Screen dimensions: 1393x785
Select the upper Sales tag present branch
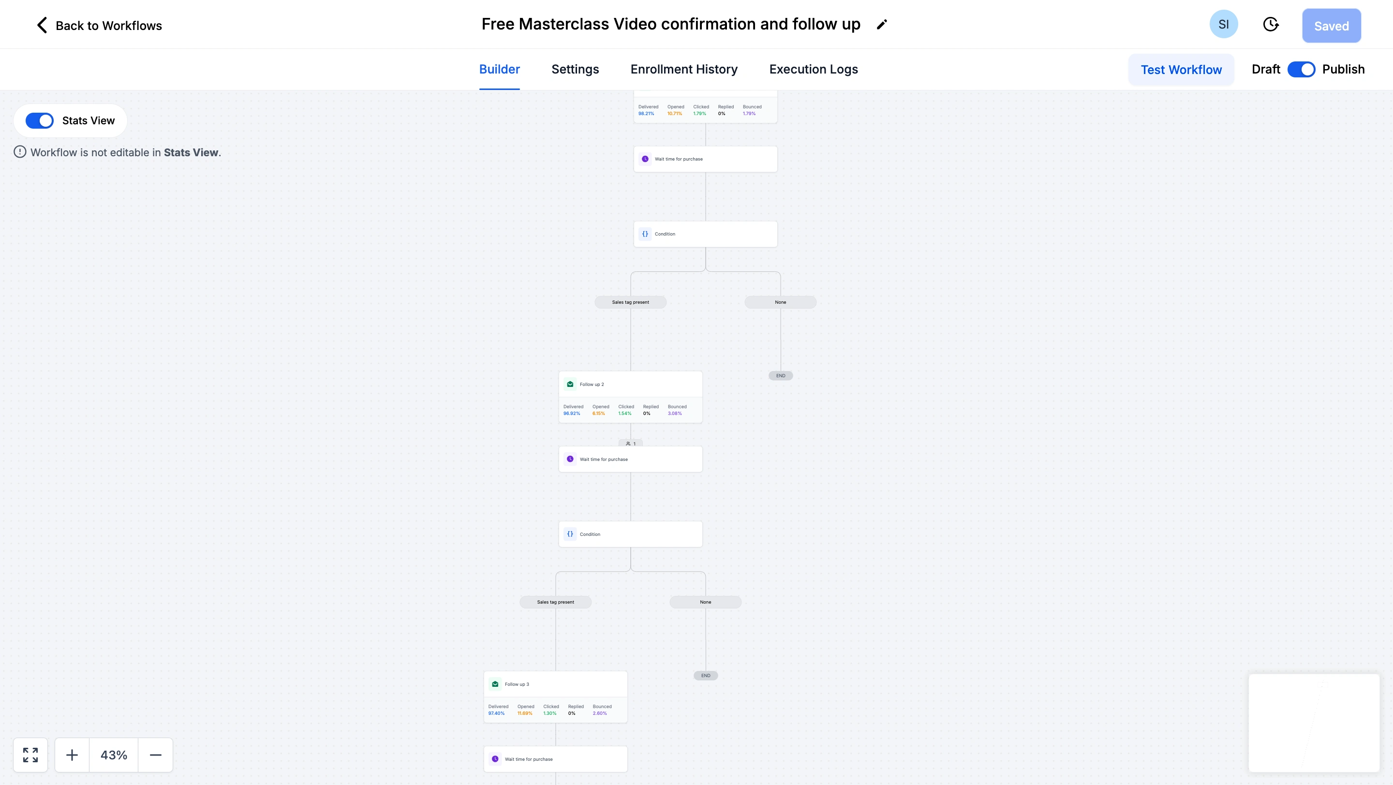tap(630, 302)
